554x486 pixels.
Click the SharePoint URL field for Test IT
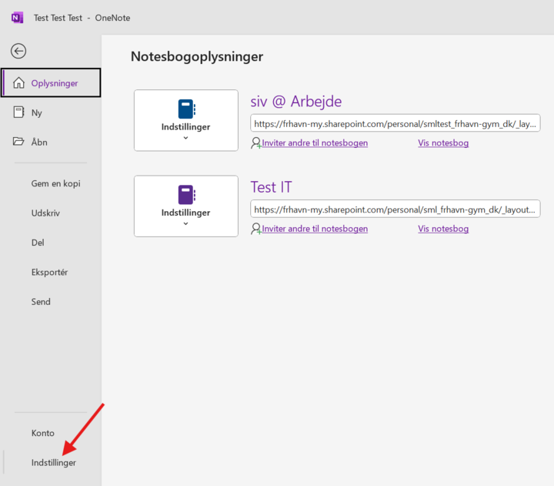click(x=395, y=209)
